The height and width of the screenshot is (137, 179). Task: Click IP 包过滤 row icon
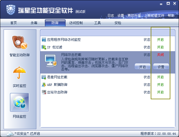click(44, 47)
